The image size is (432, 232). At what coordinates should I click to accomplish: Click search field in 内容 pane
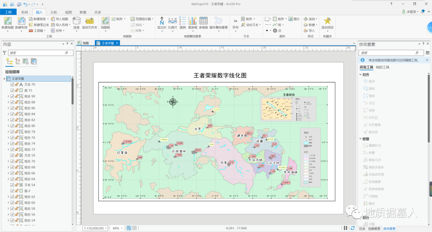click(40, 53)
